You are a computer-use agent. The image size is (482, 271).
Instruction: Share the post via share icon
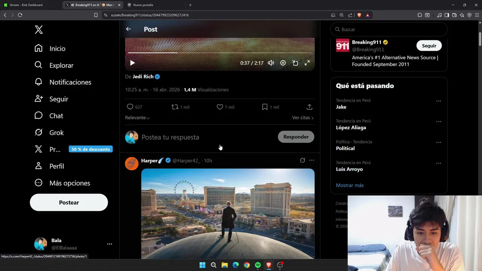click(x=310, y=107)
